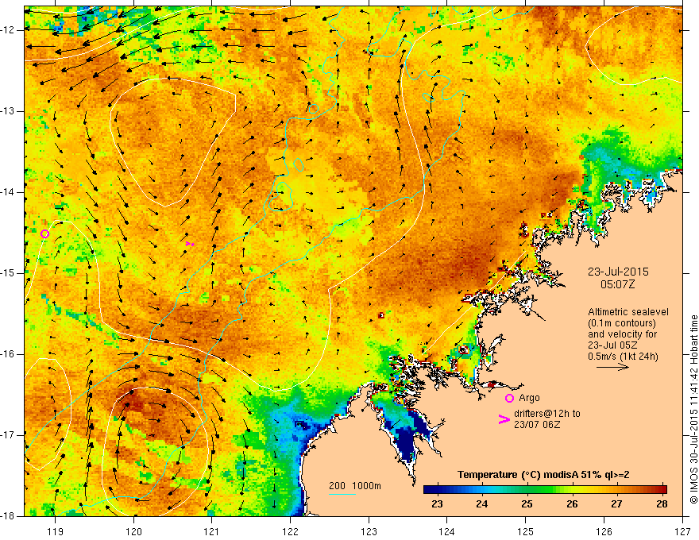The width and height of the screenshot is (699, 540).
Task: Click the 'Altimetric sealevel' caption text
Action: 628,312
